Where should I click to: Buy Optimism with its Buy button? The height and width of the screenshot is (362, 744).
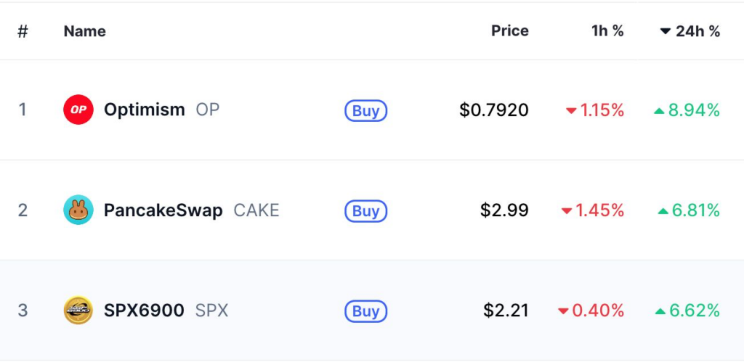[x=366, y=111]
